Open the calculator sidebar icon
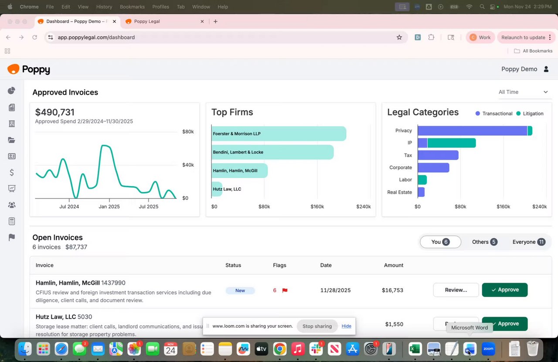The width and height of the screenshot is (558, 362). coord(12,221)
